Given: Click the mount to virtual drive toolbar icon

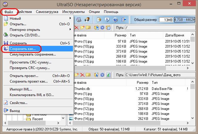Looking at the screenshot, I should (x=79, y=20).
